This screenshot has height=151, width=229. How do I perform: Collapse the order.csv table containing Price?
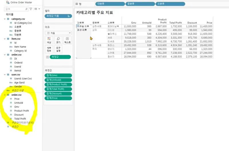pos(5,95)
